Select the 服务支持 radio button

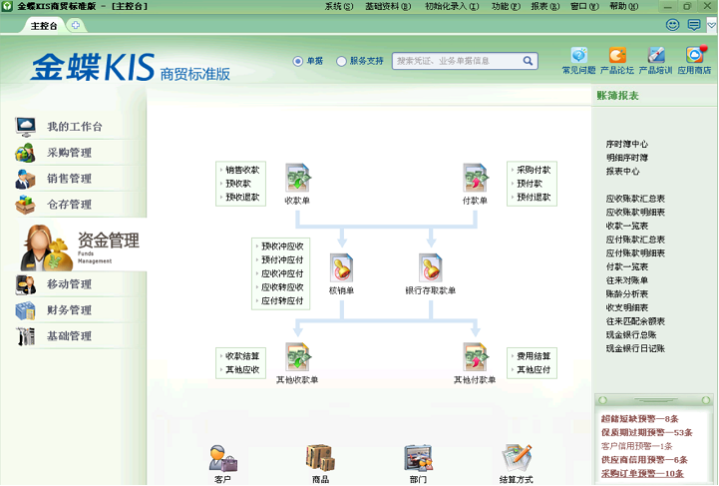tap(341, 61)
